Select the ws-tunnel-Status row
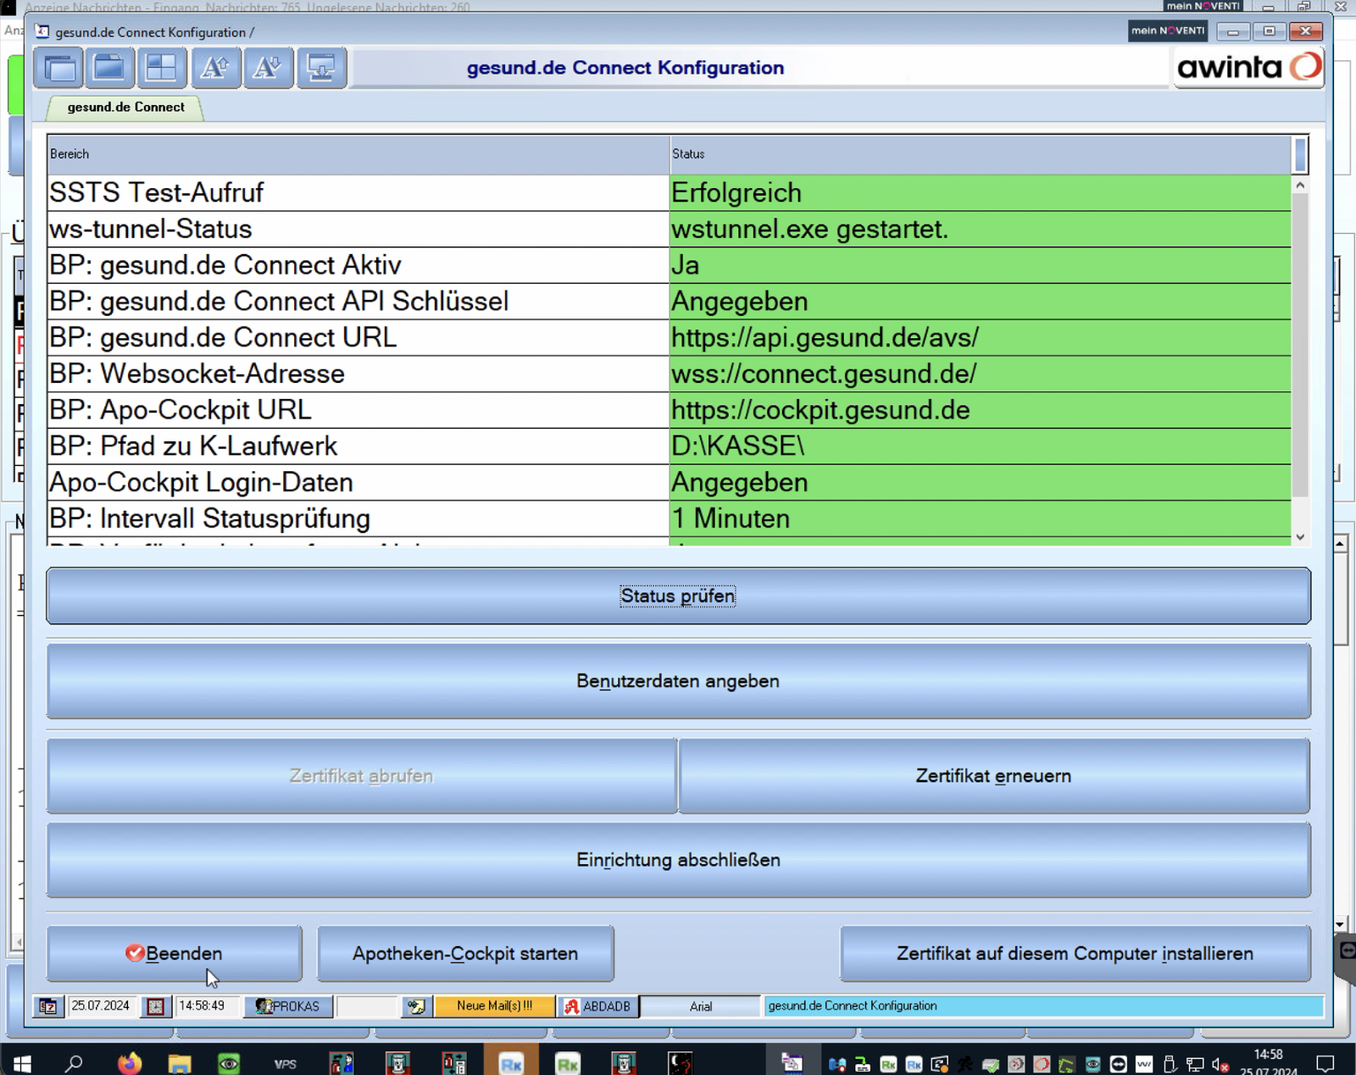1356x1075 pixels. point(358,229)
